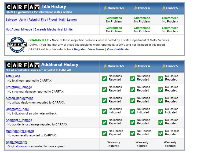The image size is (204, 153).
Task: Click Odometer Check green checkmark for Owner 4
Action: coord(133,112)
